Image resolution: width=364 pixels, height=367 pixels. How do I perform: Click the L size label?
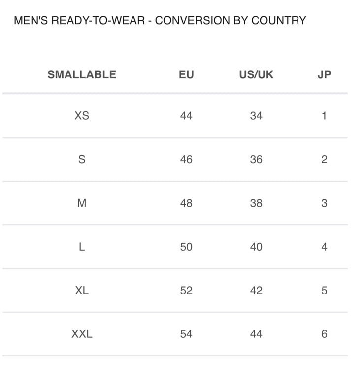pos(82,247)
